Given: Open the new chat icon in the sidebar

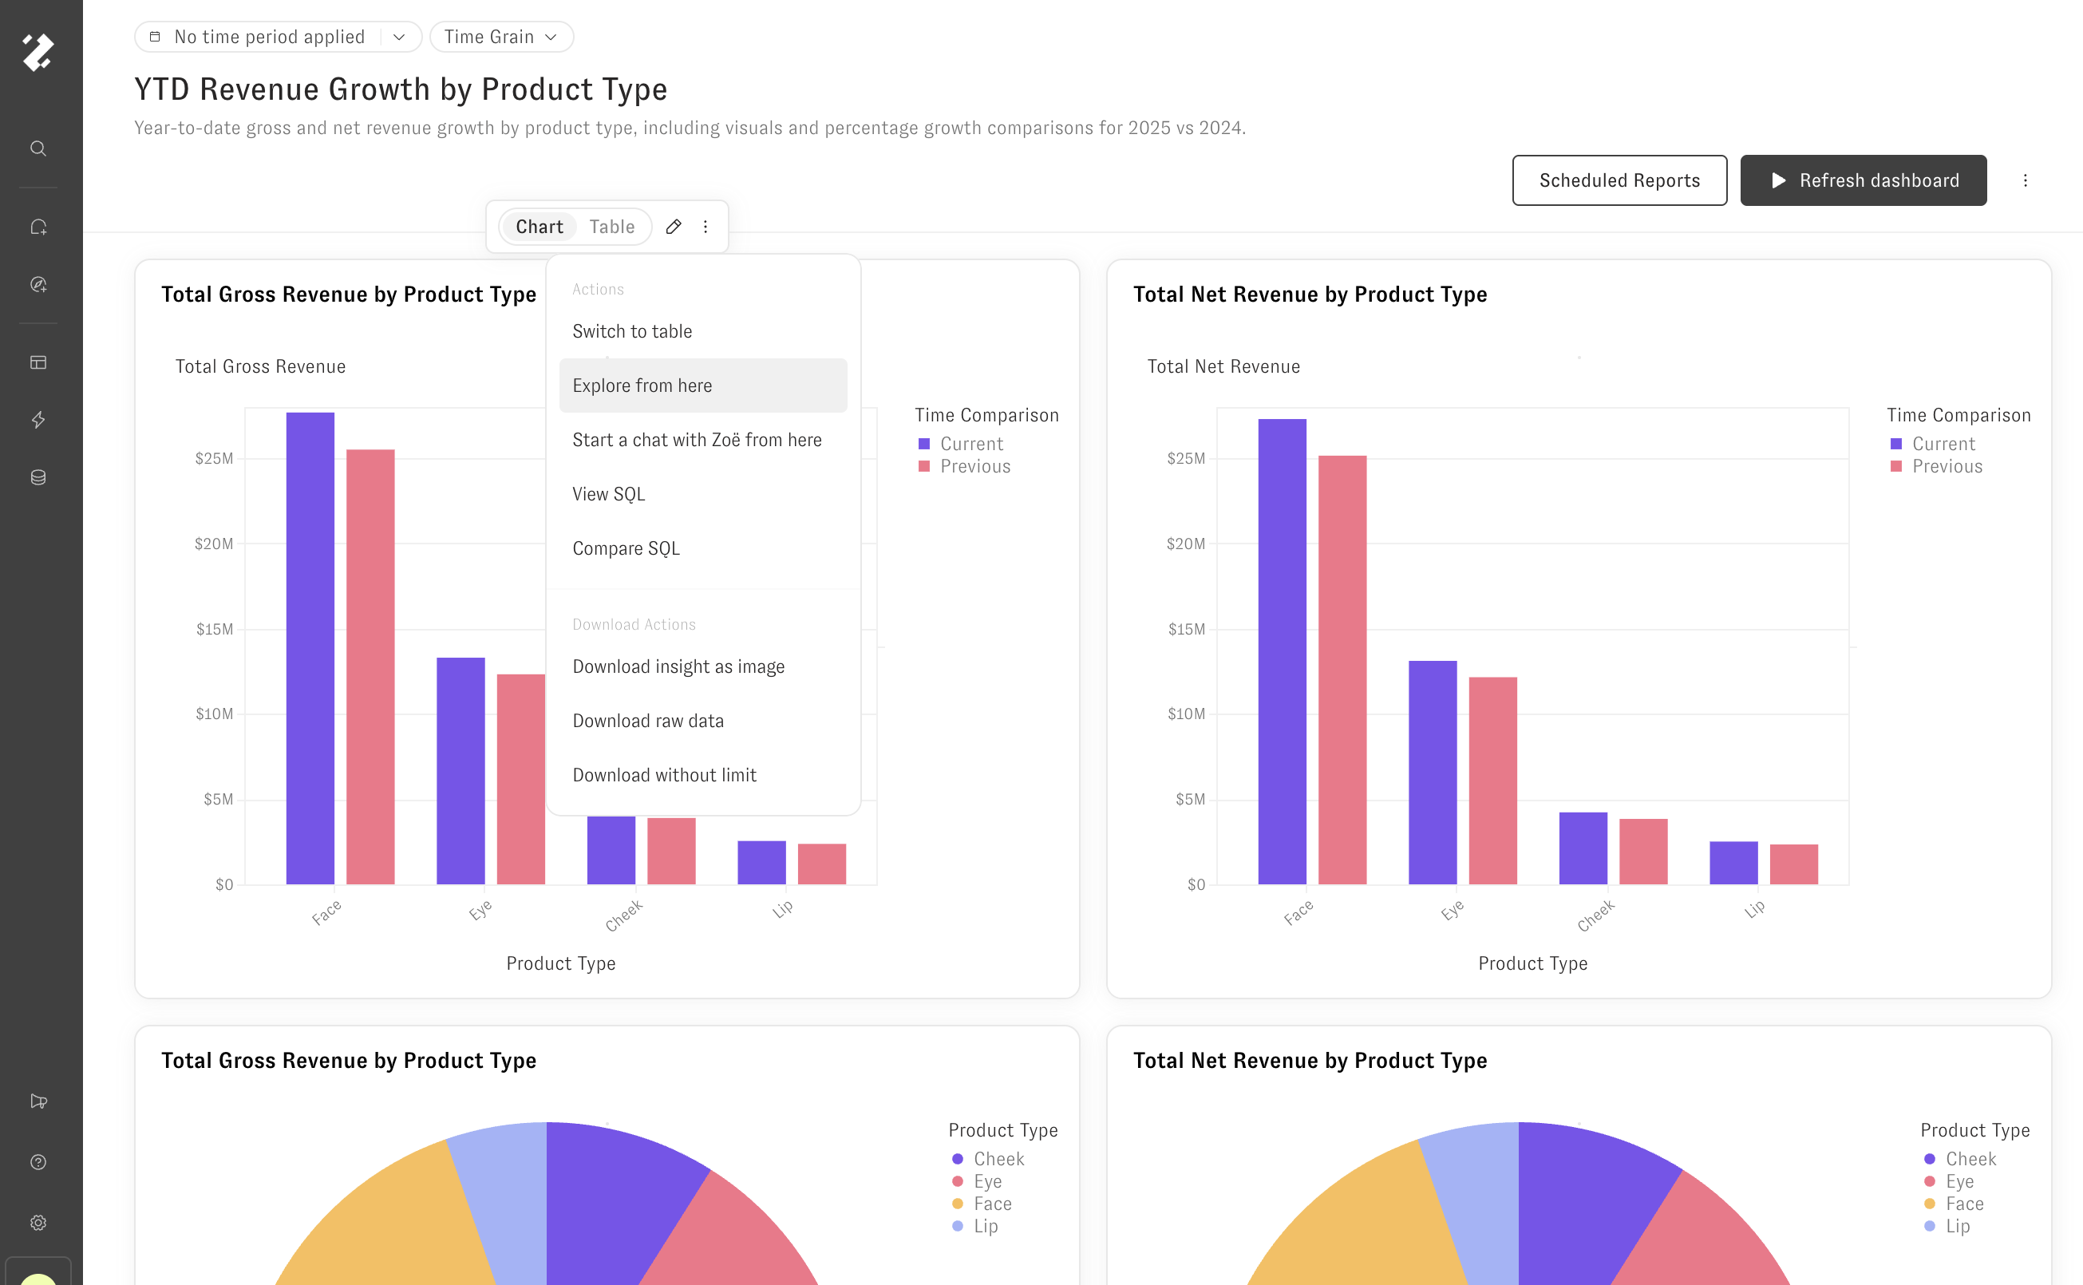Looking at the screenshot, I should pyautogui.click(x=38, y=227).
